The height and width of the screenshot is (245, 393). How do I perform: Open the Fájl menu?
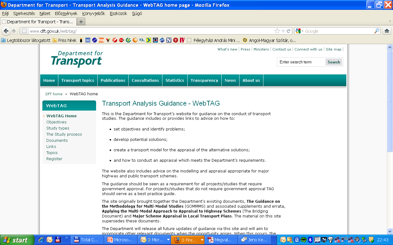click(5, 13)
